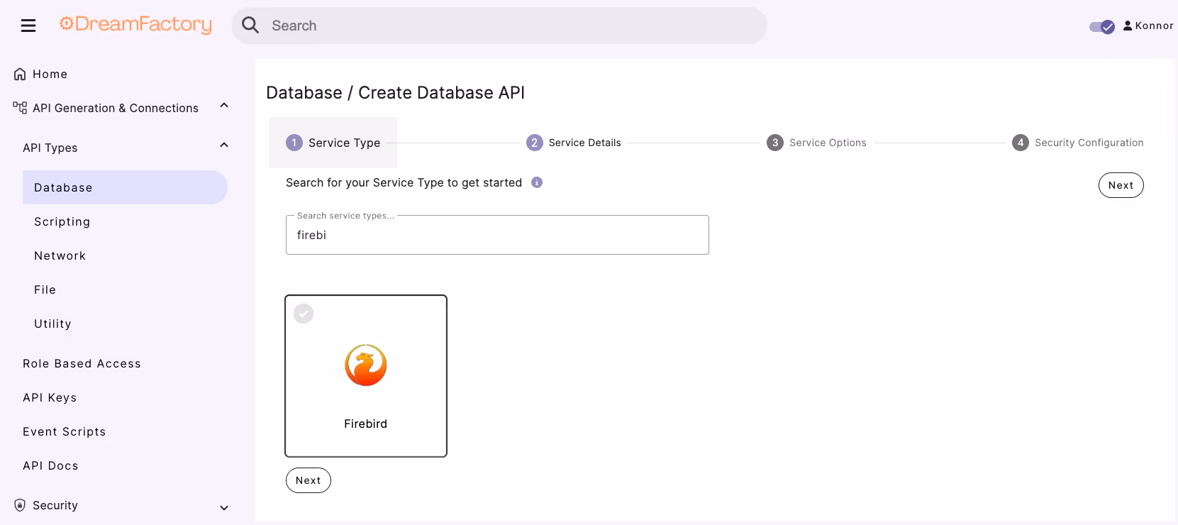Click the Database / Create Database API heading
The height and width of the screenshot is (525, 1178).
point(395,92)
